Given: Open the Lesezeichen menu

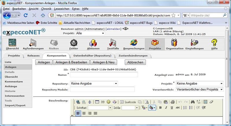Looking at the screenshot, I should pos(62,9).
